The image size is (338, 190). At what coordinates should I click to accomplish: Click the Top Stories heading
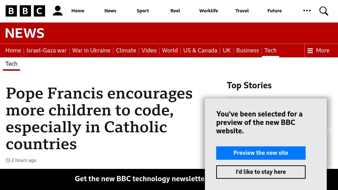coord(249,85)
